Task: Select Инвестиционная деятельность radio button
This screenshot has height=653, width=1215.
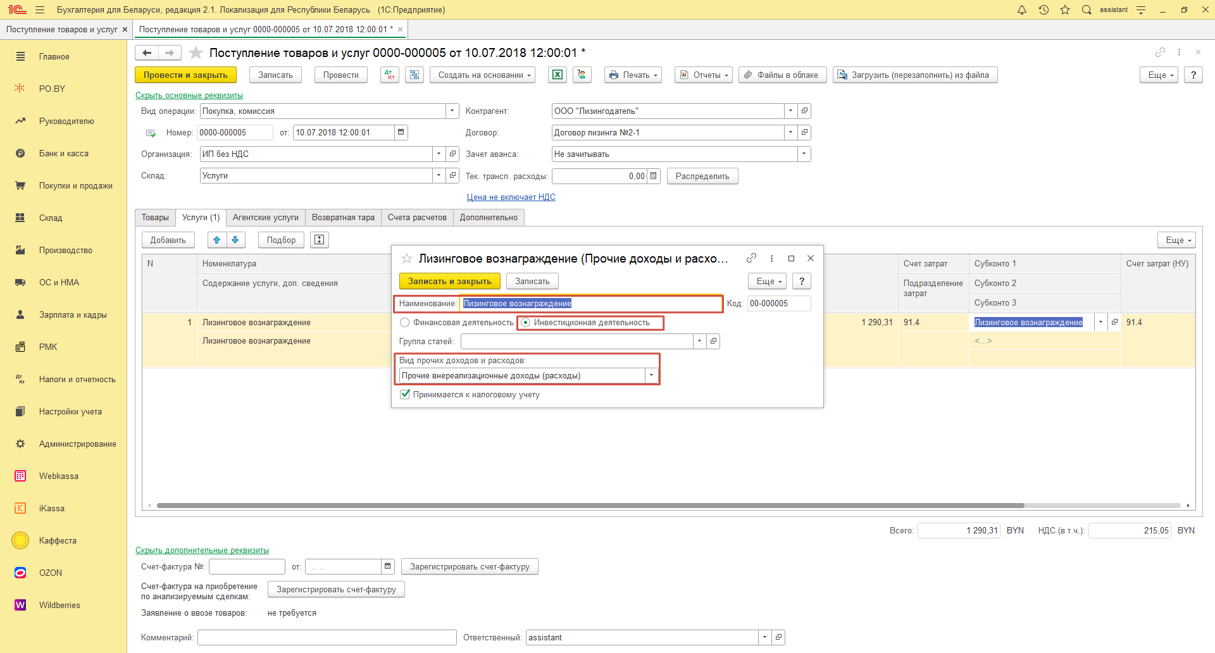Action: click(x=525, y=323)
